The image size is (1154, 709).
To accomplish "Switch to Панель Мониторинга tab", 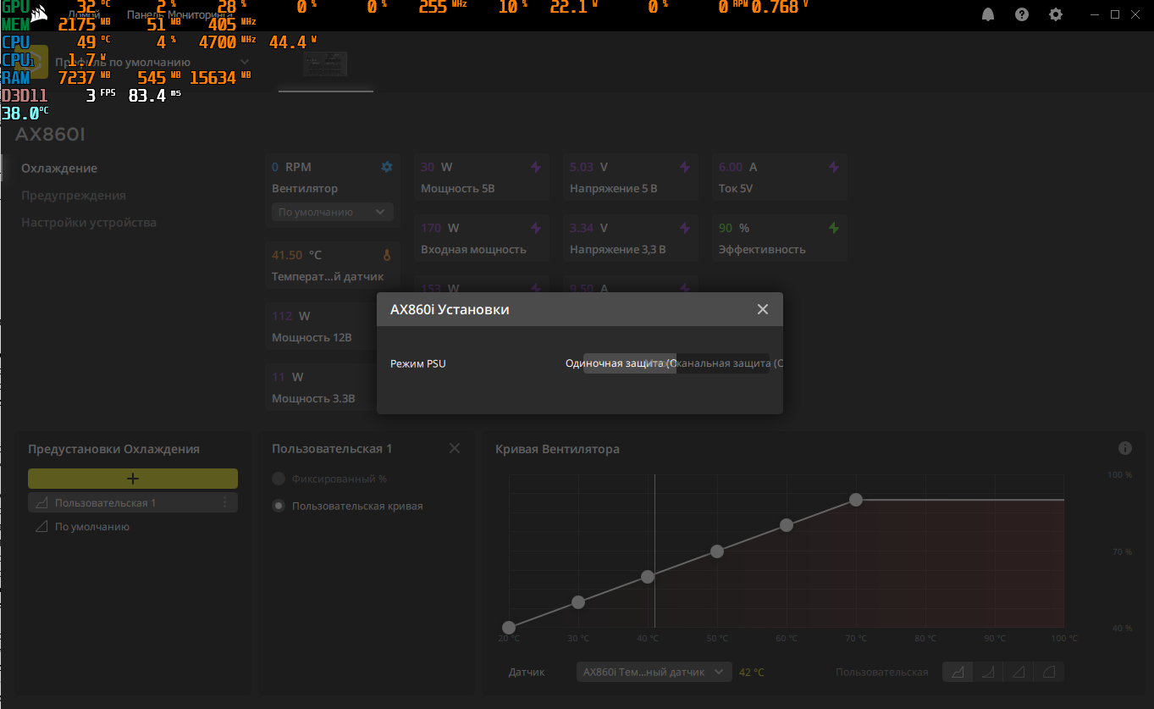I will pos(179,14).
